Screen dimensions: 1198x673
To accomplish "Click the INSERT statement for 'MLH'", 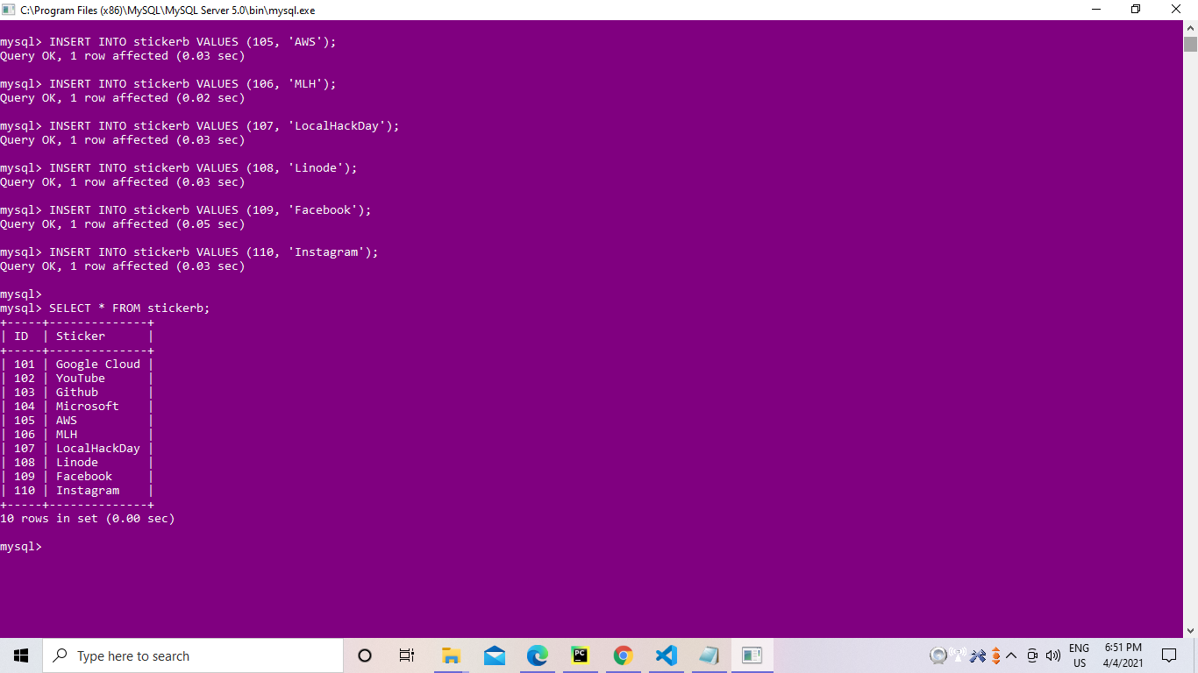I will point(193,83).
